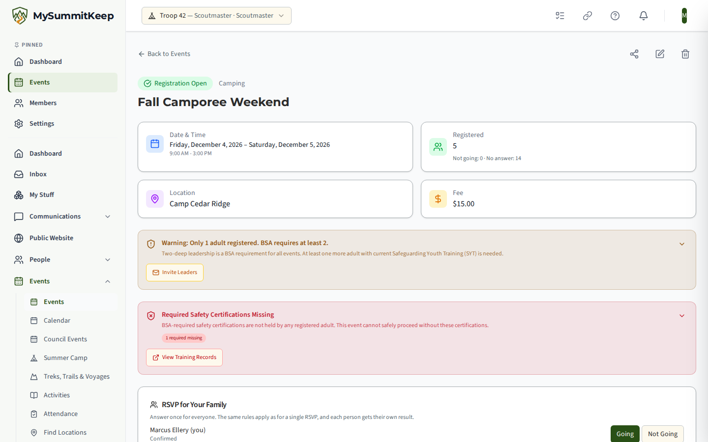Open the quick links chain icon
This screenshot has width=708, height=442.
click(588, 16)
